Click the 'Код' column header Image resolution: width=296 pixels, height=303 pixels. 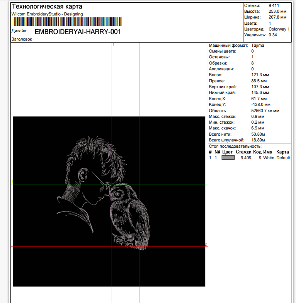[257, 152]
